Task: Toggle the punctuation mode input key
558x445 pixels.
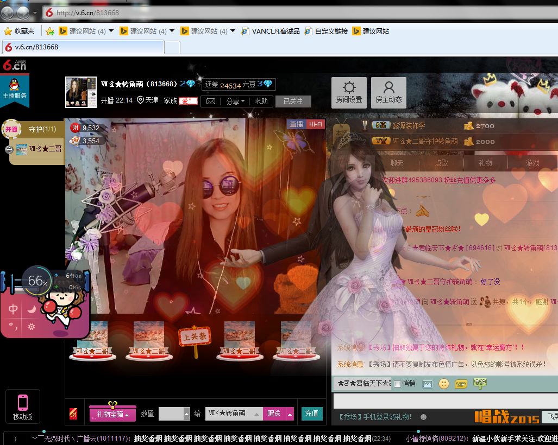Action: [13, 327]
